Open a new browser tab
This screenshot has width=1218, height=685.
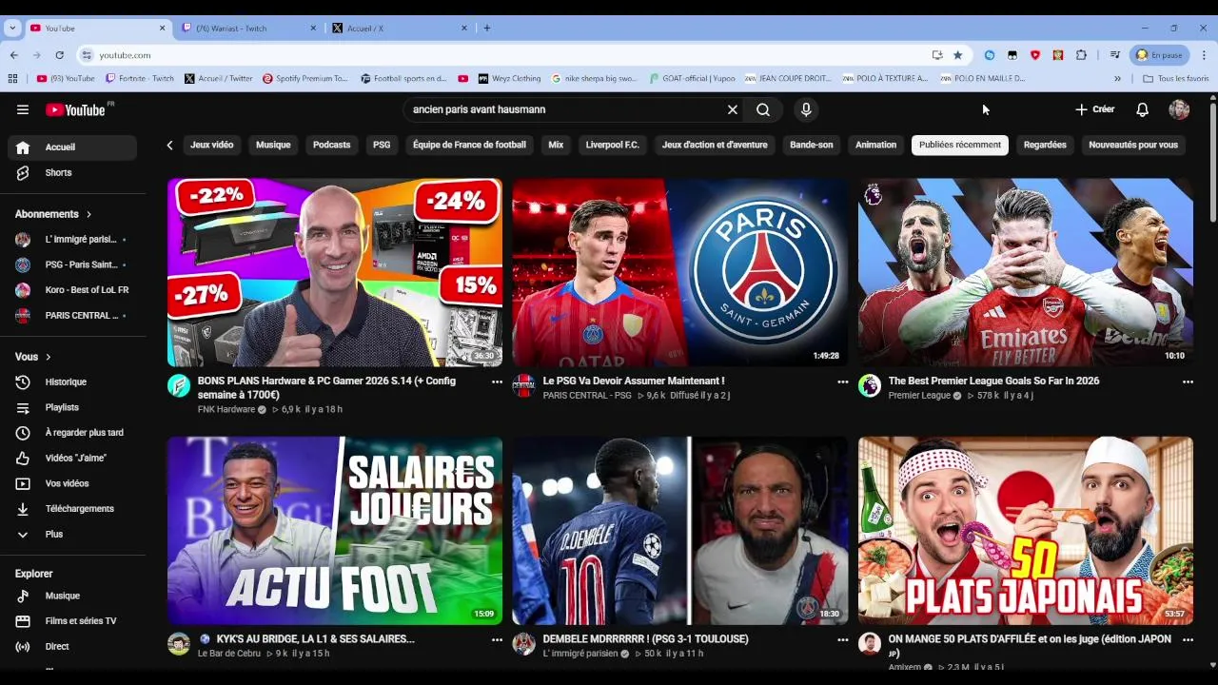pos(487,29)
